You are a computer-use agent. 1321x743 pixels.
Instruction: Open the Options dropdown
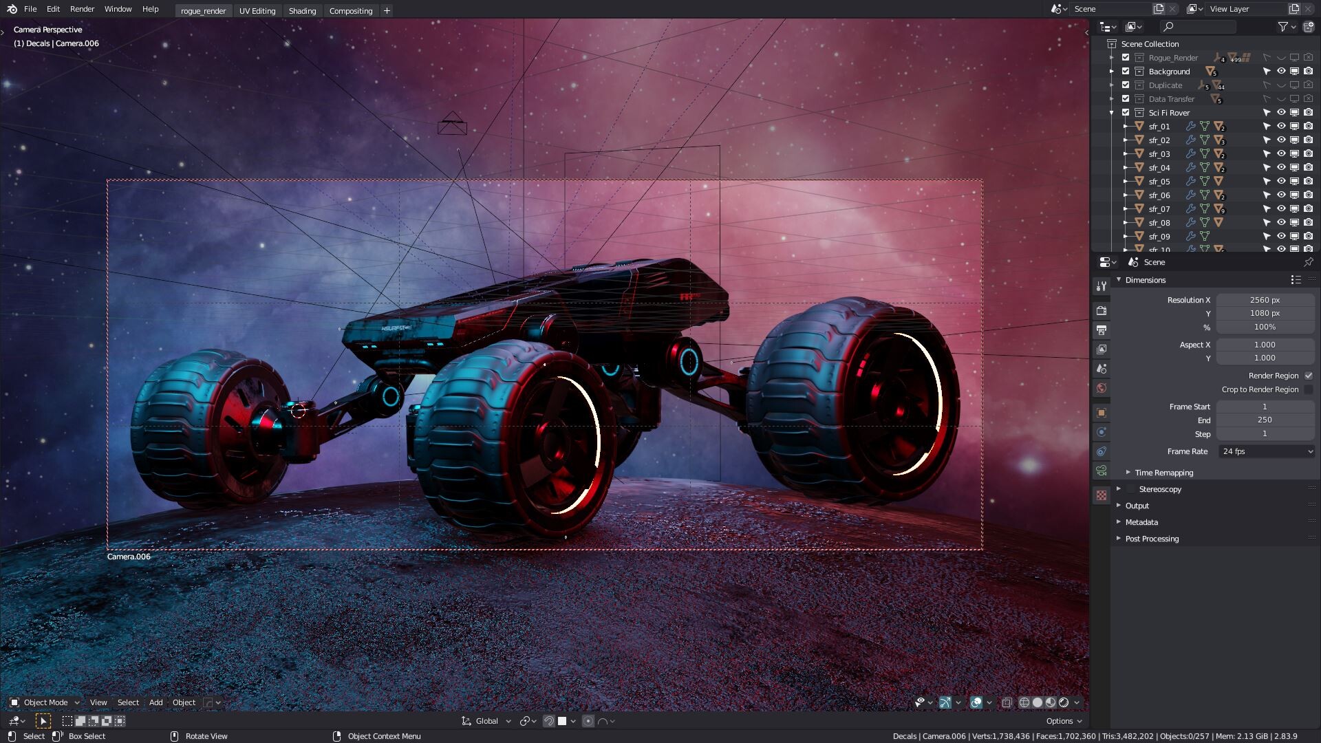[1064, 721]
